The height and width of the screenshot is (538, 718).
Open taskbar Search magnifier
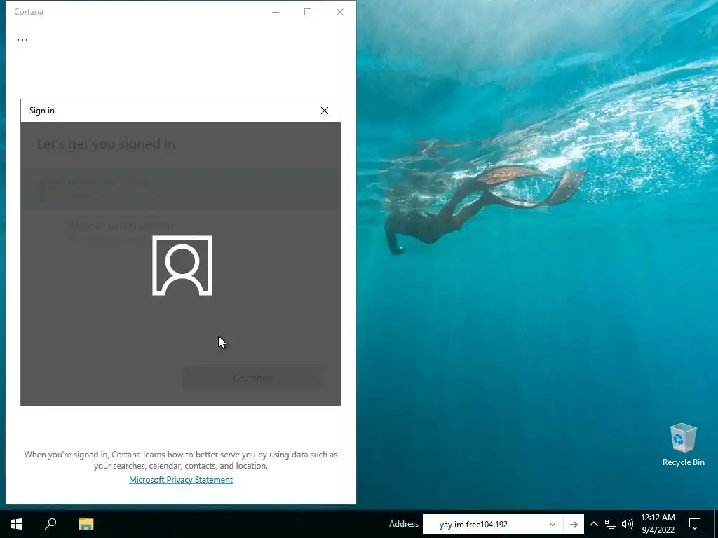(x=50, y=524)
